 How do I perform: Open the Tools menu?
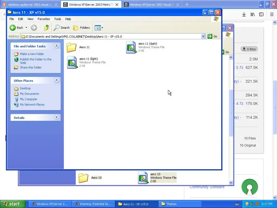tap(57, 19)
